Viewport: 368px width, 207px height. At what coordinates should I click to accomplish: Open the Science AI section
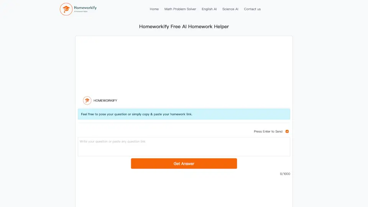pos(230,9)
